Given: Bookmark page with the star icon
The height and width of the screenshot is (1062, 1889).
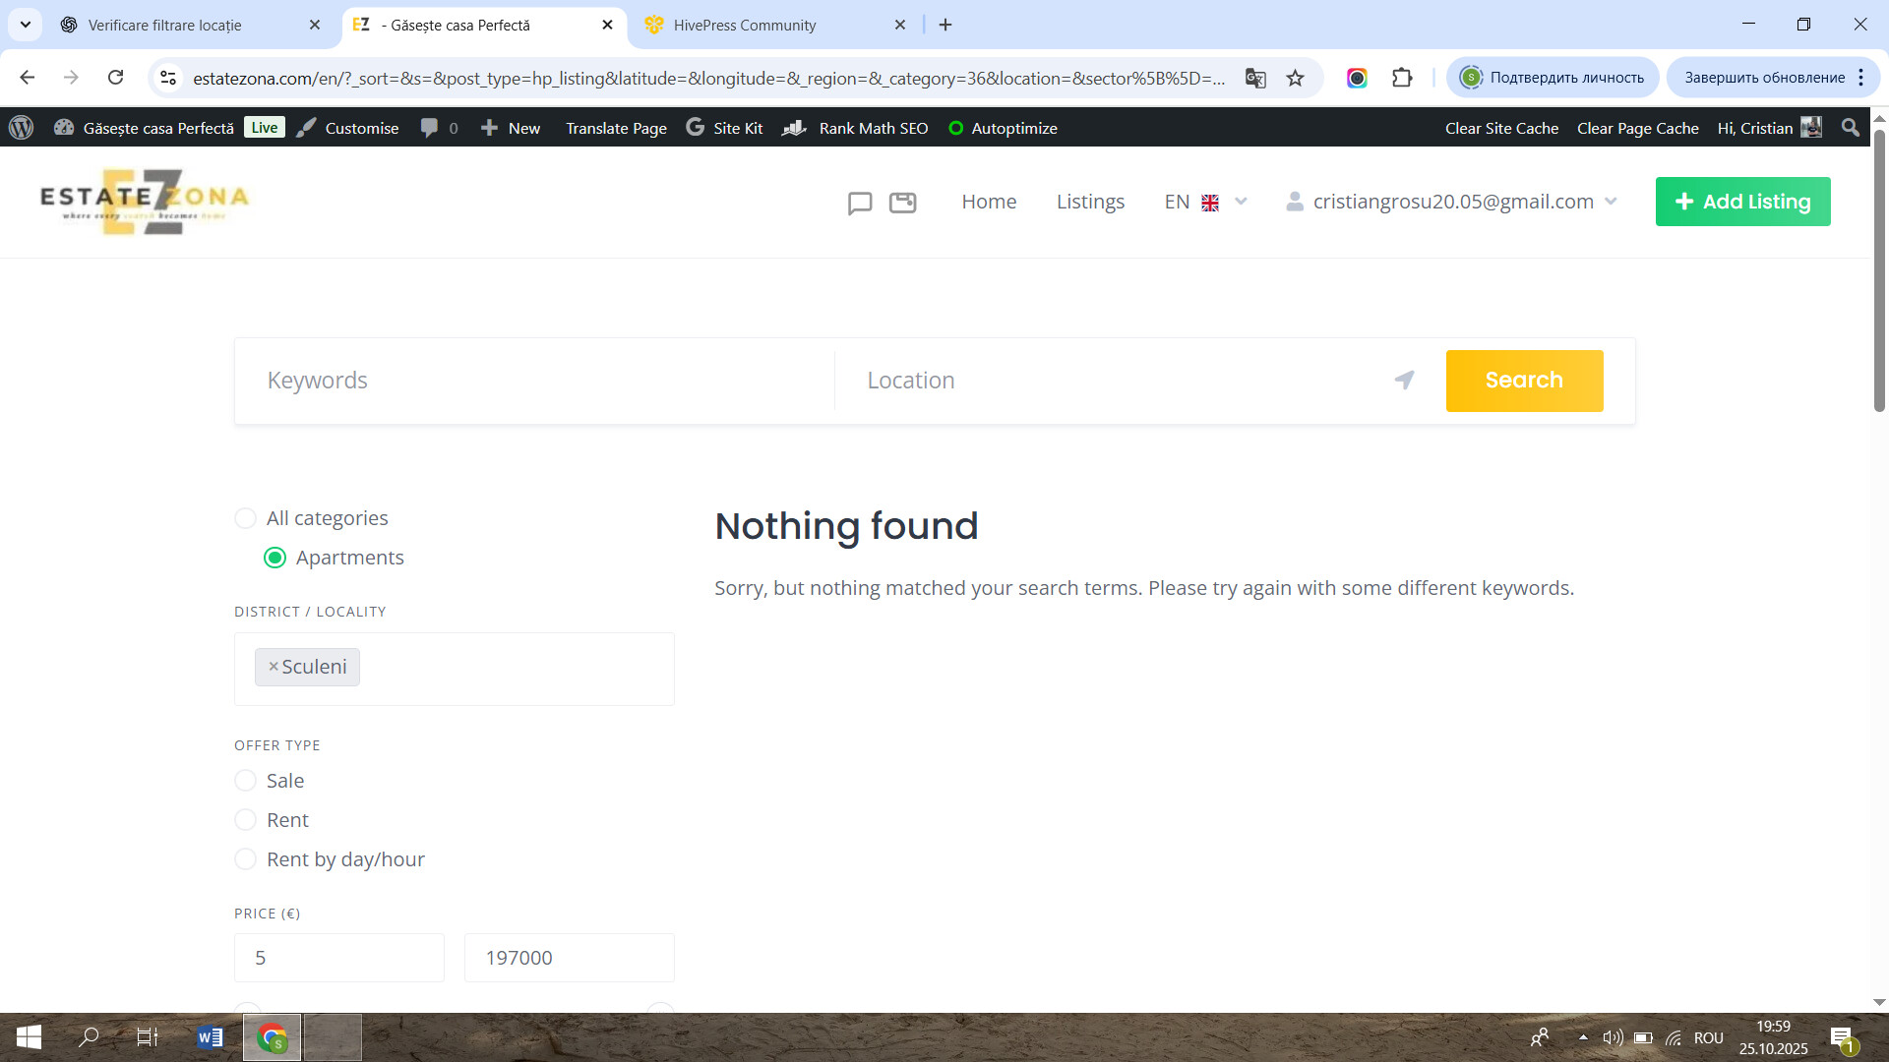Looking at the screenshot, I should 1295,78.
